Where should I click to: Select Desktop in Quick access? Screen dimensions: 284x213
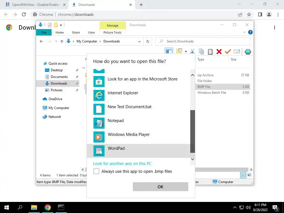(57, 70)
